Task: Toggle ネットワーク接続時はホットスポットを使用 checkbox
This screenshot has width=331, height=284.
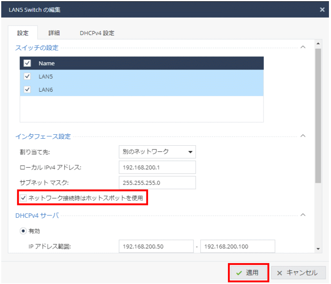Action: (x=24, y=198)
